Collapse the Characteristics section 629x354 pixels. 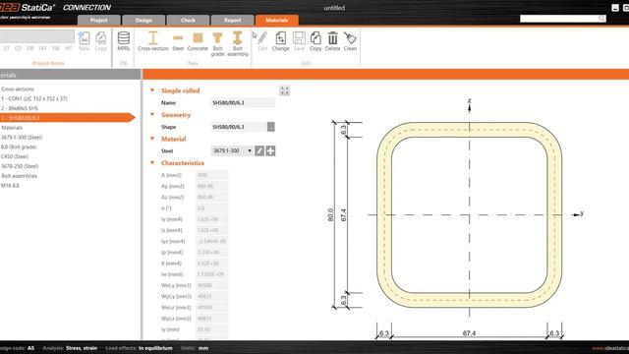[152, 162]
